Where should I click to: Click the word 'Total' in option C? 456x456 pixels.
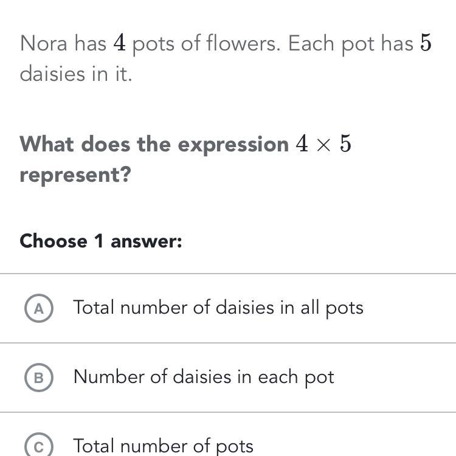coord(94,446)
